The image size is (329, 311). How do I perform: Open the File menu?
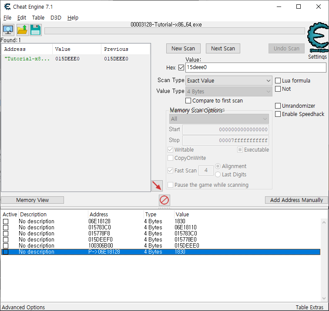(7, 18)
